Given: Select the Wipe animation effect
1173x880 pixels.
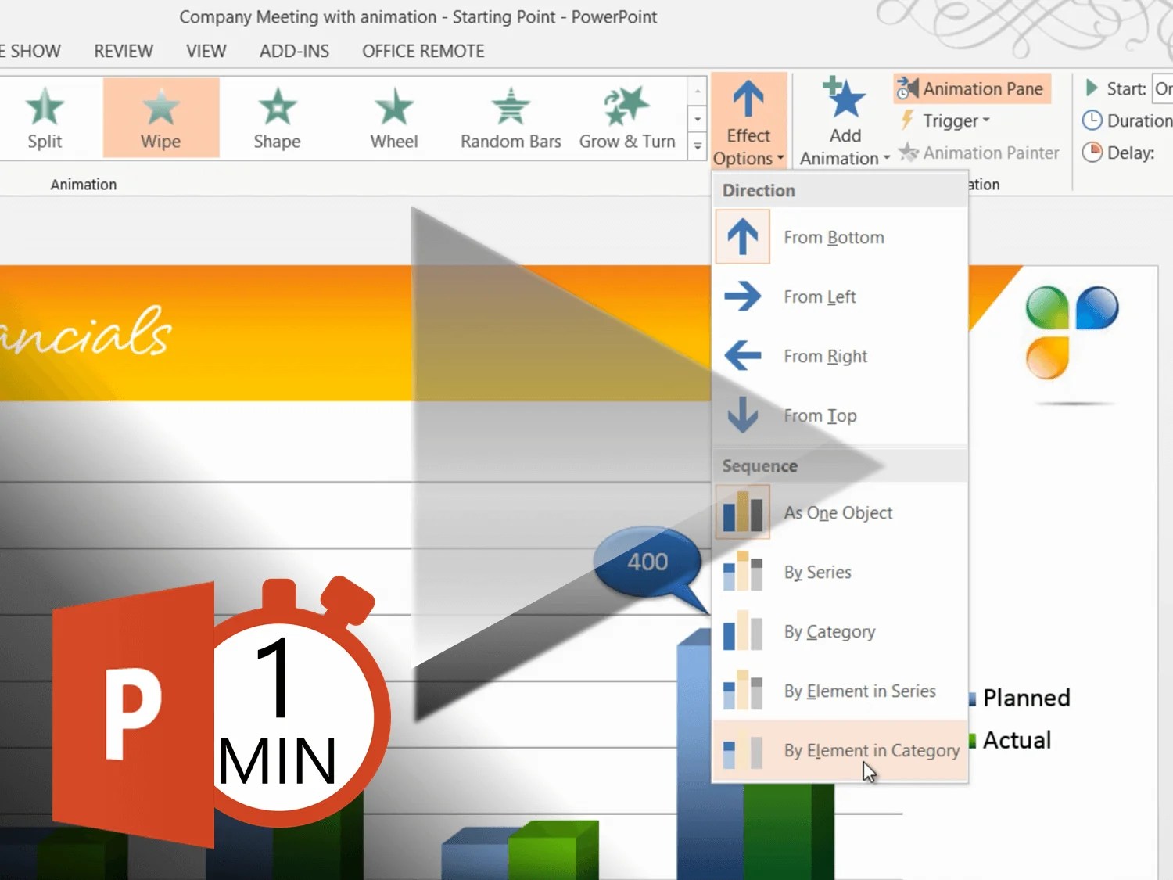Looking at the screenshot, I should (x=160, y=117).
